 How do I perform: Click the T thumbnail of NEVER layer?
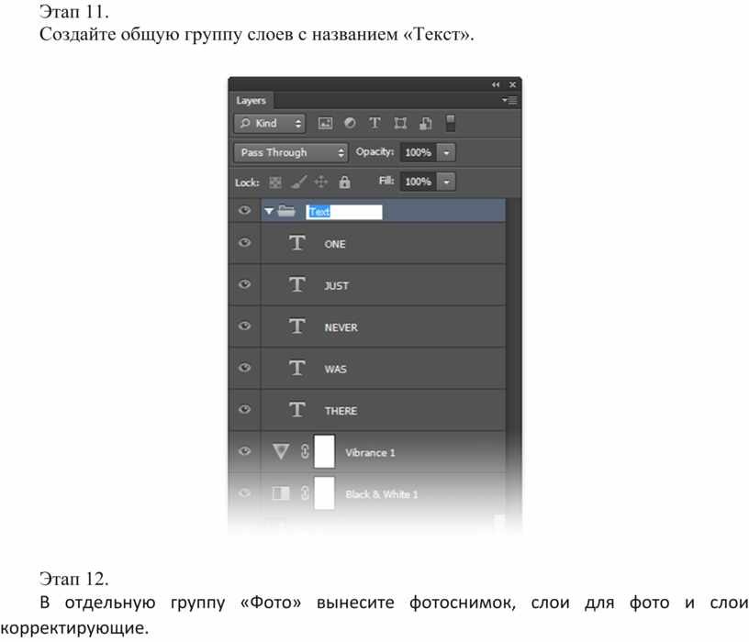tap(297, 327)
